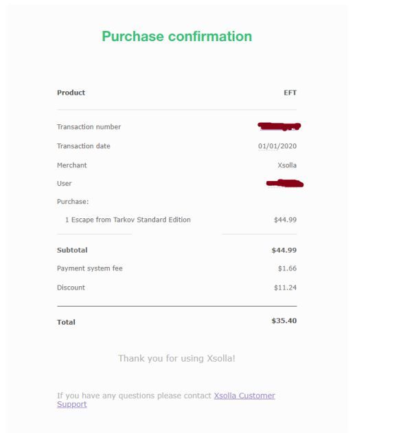Screen dimensions: 412x433
Task: Click the Transaction number label
Action: pyautogui.click(x=89, y=127)
